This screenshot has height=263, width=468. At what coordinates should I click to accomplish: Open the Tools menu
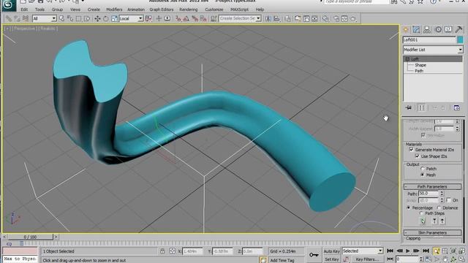pos(39,9)
